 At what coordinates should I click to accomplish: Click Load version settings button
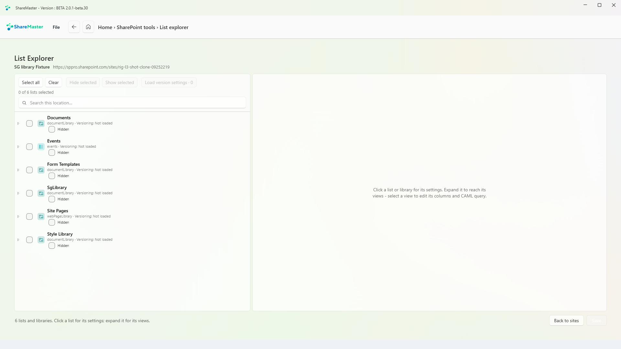169,82
